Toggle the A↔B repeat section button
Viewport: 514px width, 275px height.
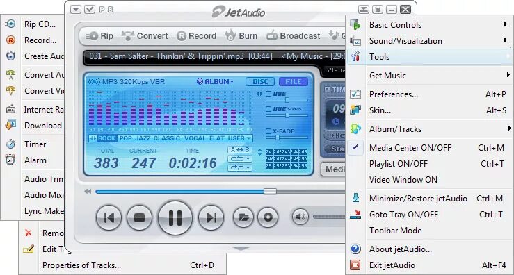click(240, 150)
